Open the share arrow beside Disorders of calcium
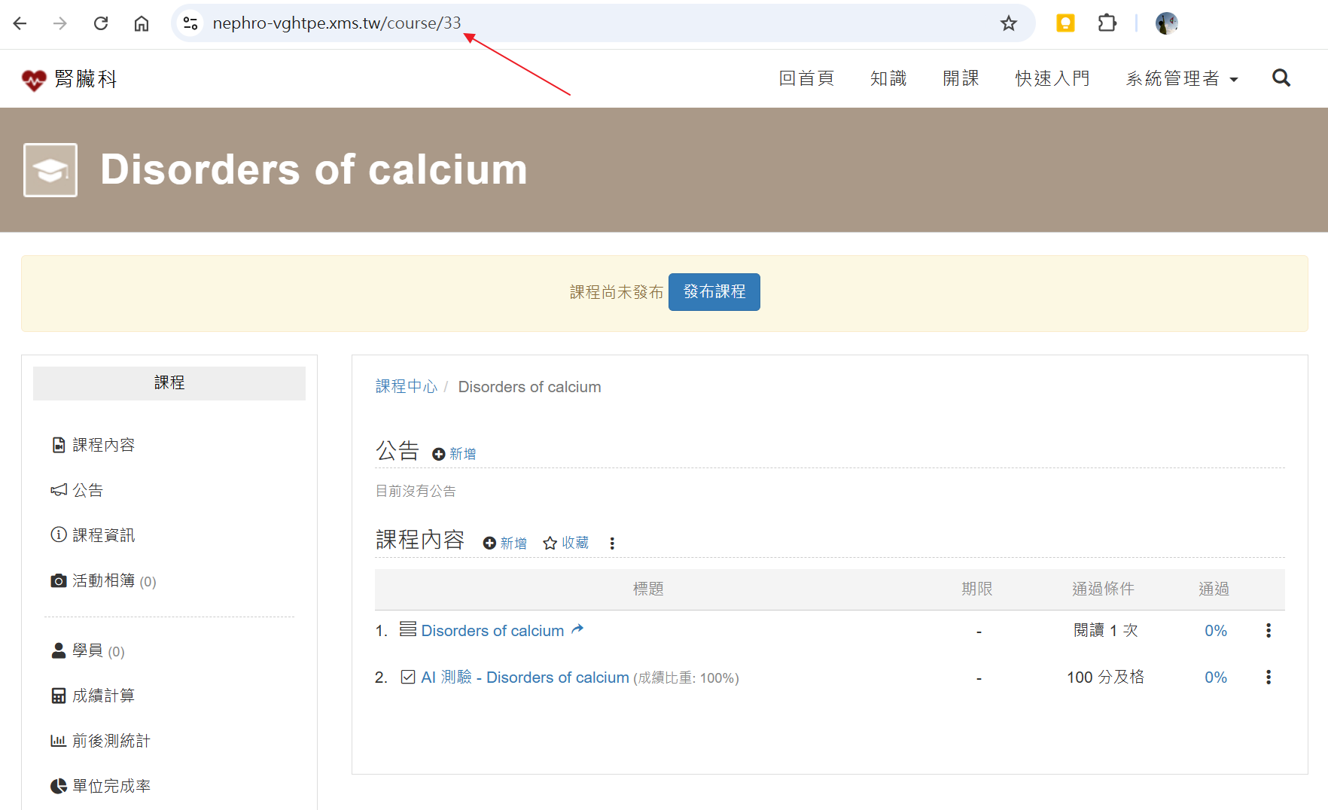Viewport: 1328px width, 810px height. (x=577, y=629)
